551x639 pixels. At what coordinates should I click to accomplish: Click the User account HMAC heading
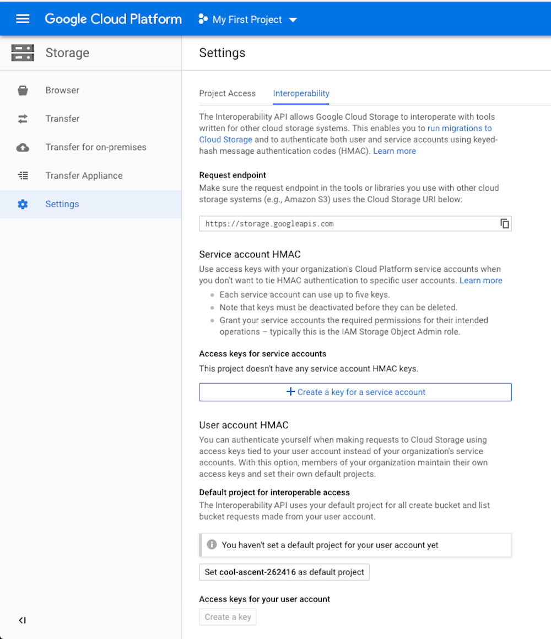(244, 425)
